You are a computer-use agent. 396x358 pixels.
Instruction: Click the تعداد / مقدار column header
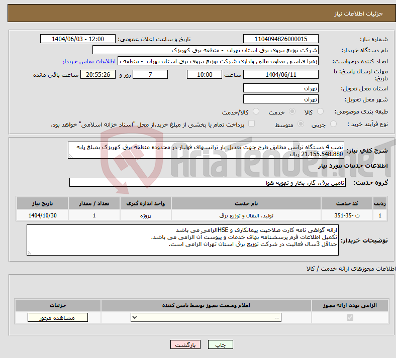point(94,203)
